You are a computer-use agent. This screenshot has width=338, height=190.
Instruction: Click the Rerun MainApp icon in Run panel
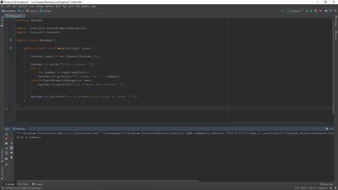[6, 134]
